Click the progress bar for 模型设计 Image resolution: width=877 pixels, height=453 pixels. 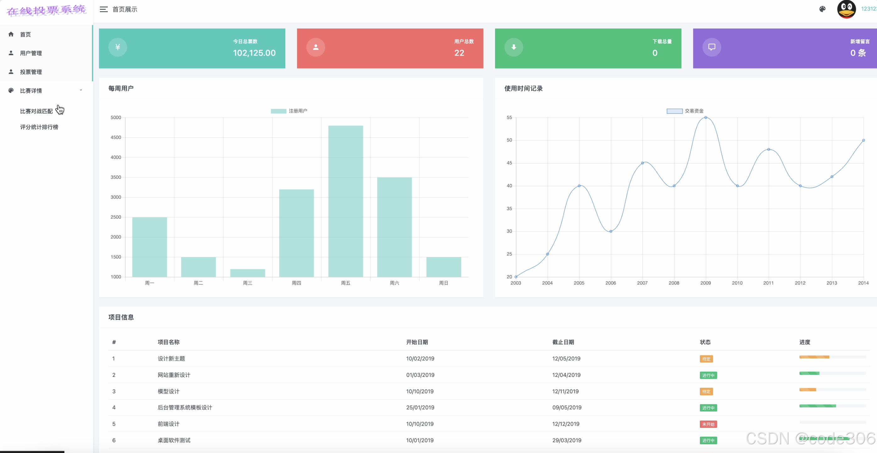(833, 390)
